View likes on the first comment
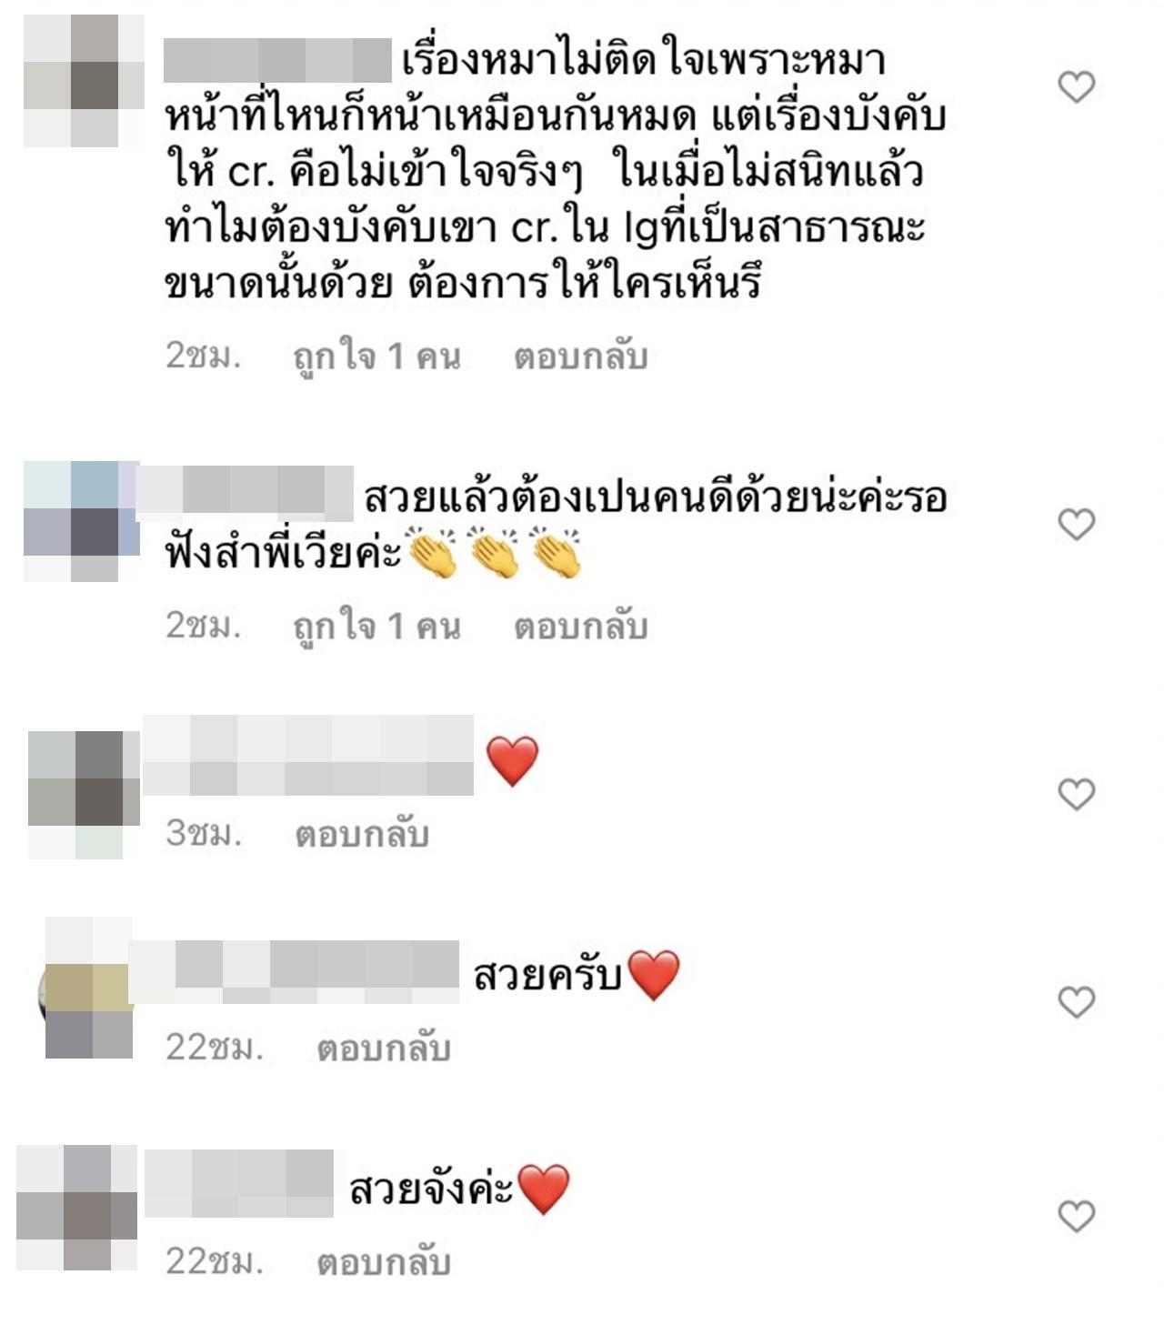The image size is (1164, 1325). [x=376, y=356]
